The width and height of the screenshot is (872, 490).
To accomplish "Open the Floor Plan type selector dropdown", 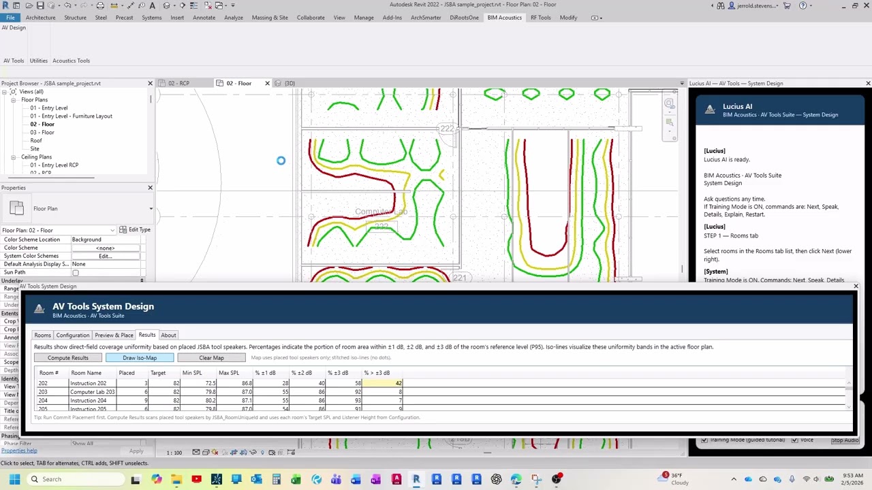I will click(x=151, y=209).
